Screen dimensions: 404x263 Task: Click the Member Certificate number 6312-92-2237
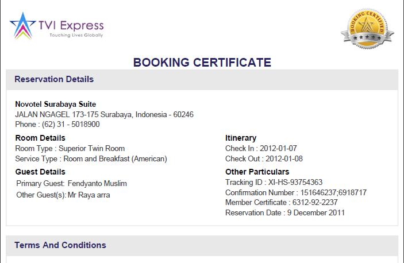[x=315, y=203]
